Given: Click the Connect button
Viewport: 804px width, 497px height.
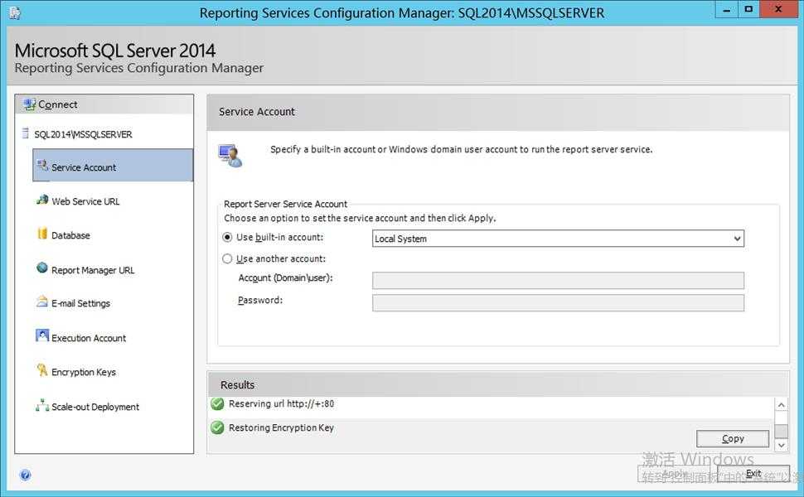Looking at the screenshot, I should [x=104, y=104].
